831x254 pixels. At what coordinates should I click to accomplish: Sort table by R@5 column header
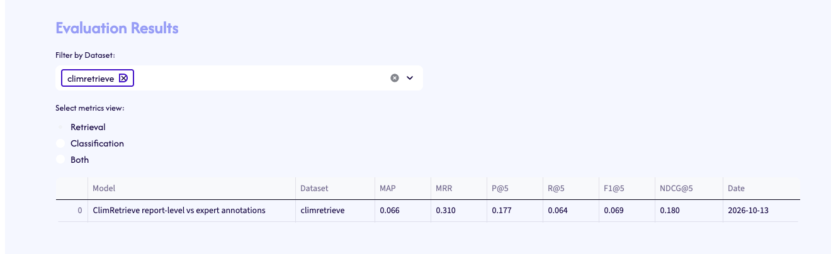point(571,189)
